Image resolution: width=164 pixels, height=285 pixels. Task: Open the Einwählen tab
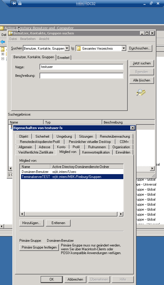point(123,152)
